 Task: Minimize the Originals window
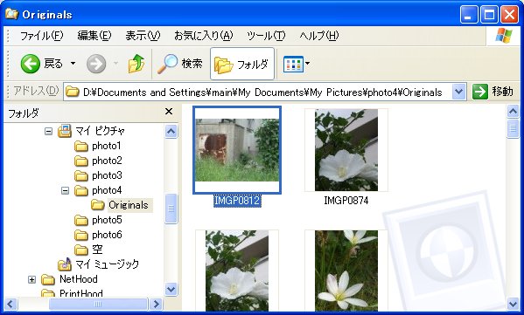(x=468, y=15)
